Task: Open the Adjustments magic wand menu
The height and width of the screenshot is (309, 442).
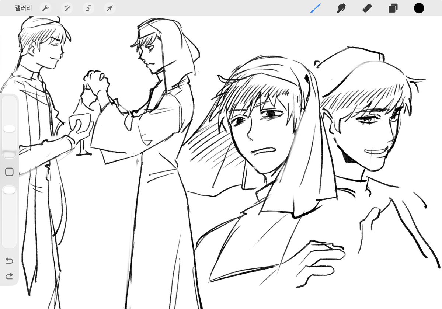Action: click(x=67, y=8)
